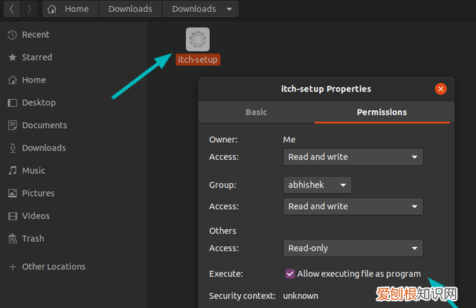Click the Documents icon in sidebar
The height and width of the screenshot is (308, 476).
[x=13, y=125]
